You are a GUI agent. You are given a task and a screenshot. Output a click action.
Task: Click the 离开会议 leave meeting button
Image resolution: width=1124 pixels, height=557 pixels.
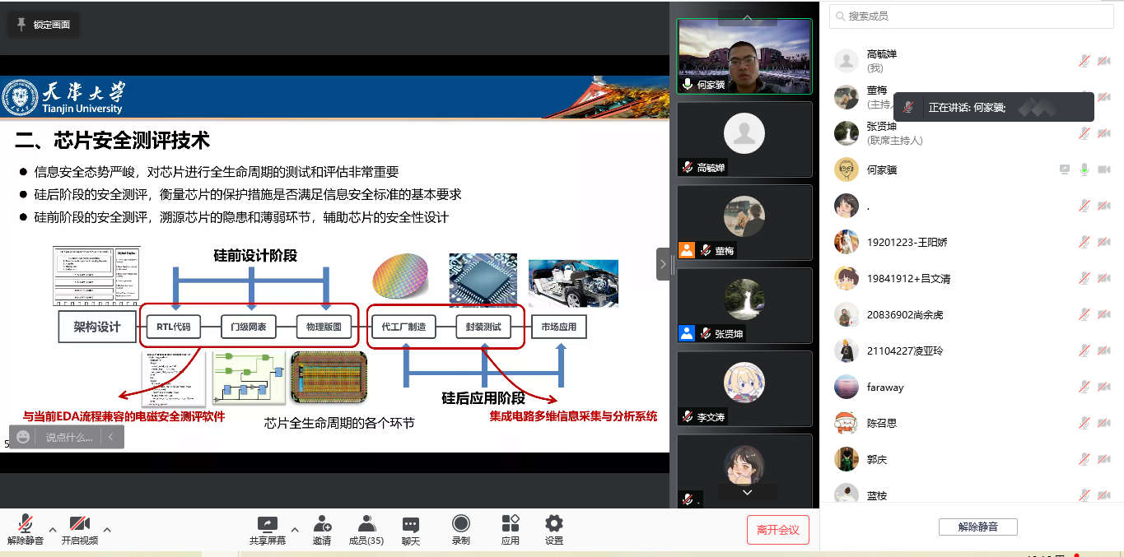pyautogui.click(x=777, y=530)
